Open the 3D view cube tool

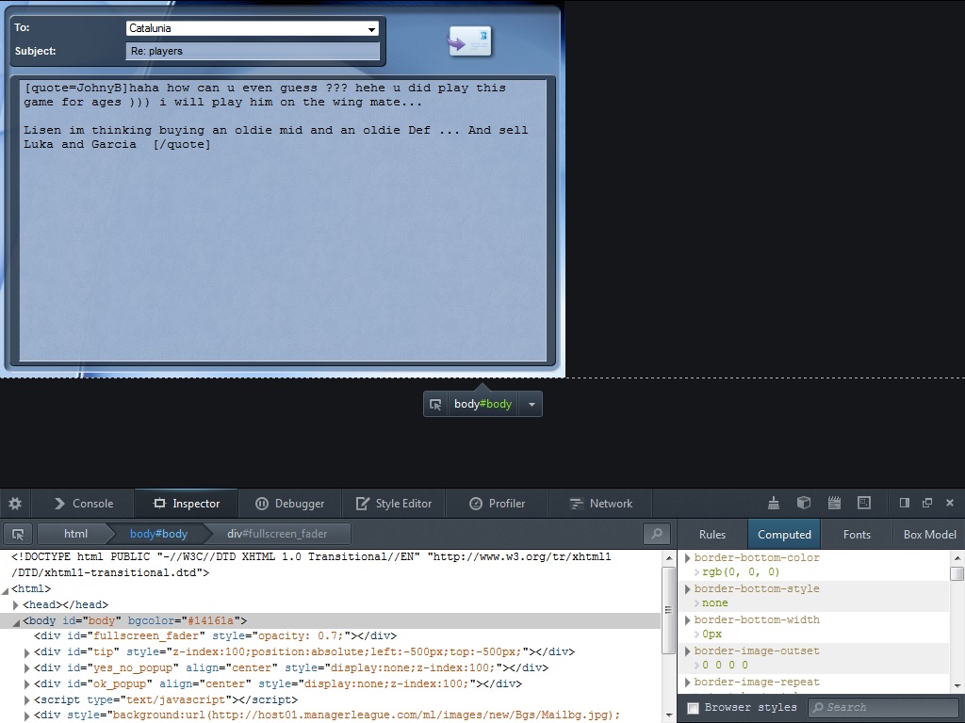click(x=804, y=503)
